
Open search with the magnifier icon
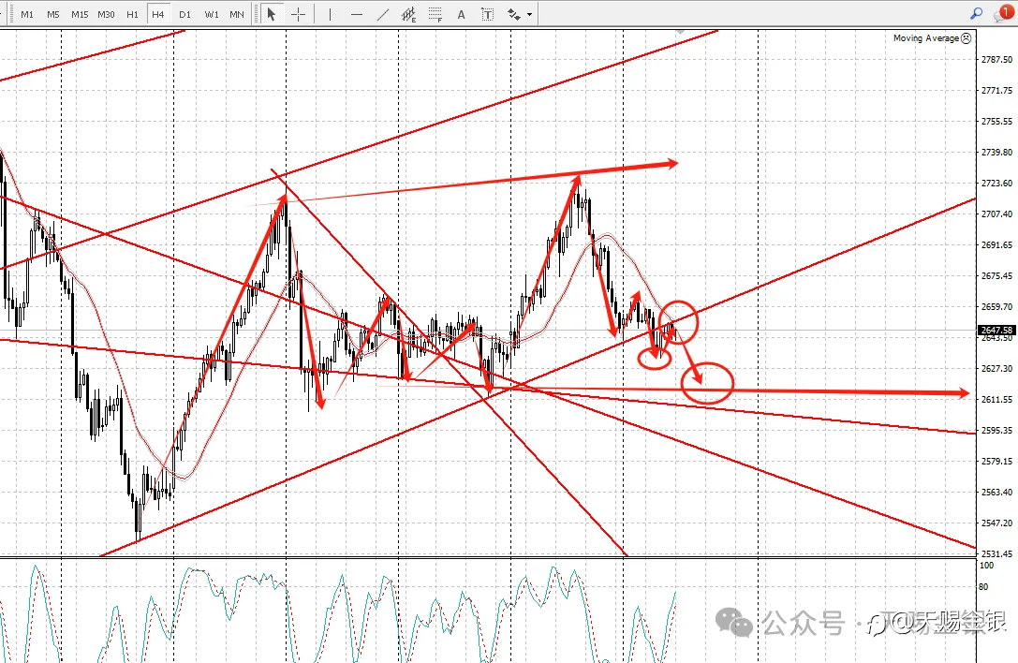click(x=976, y=13)
